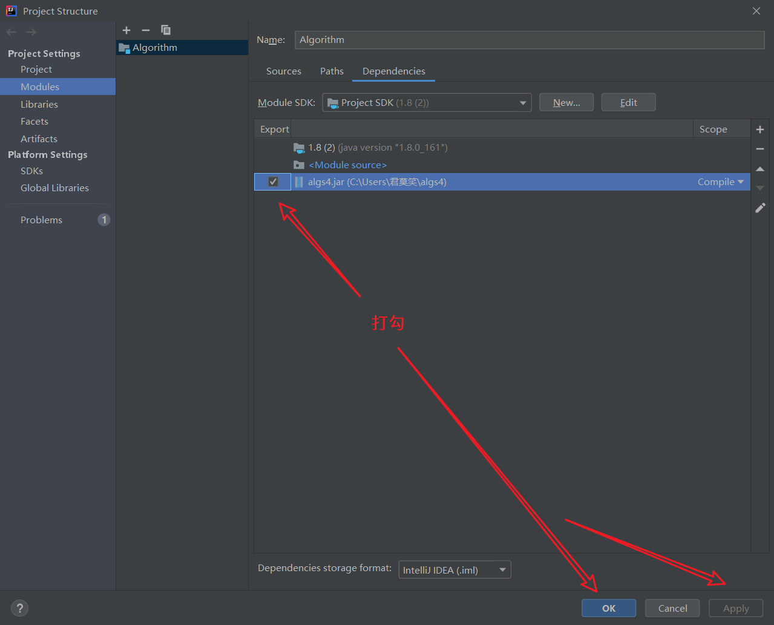Click the Edit SDK button
Image resolution: width=774 pixels, height=625 pixels.
click(628, 102)
